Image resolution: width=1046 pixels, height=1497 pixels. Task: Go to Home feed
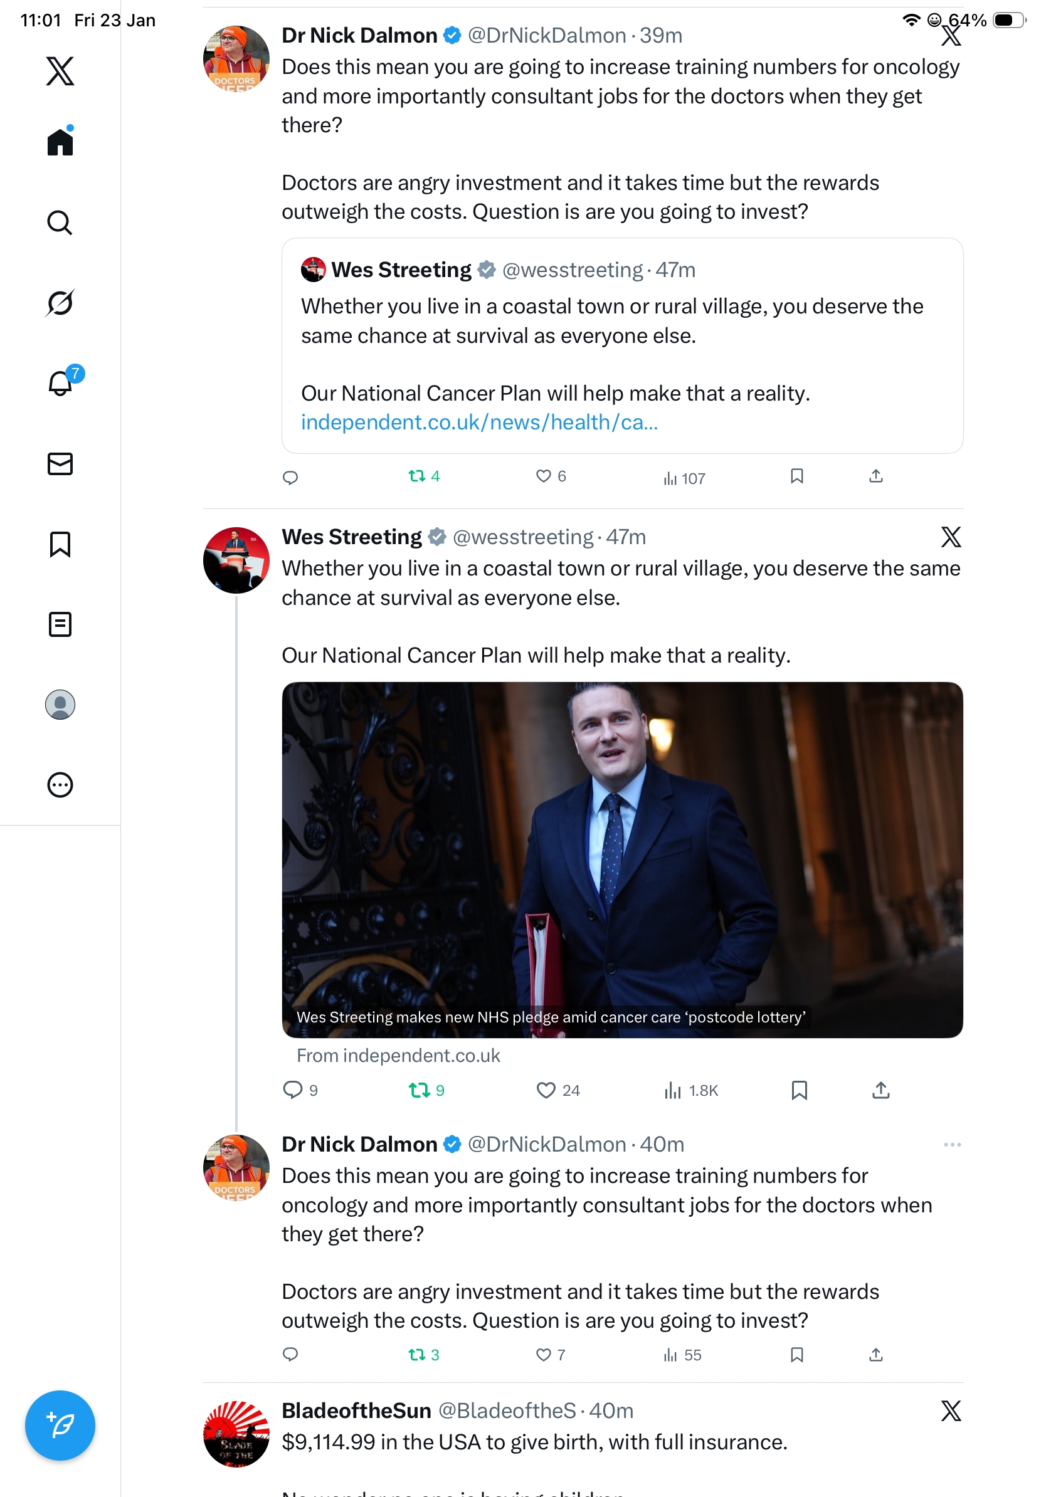point(60,142)
